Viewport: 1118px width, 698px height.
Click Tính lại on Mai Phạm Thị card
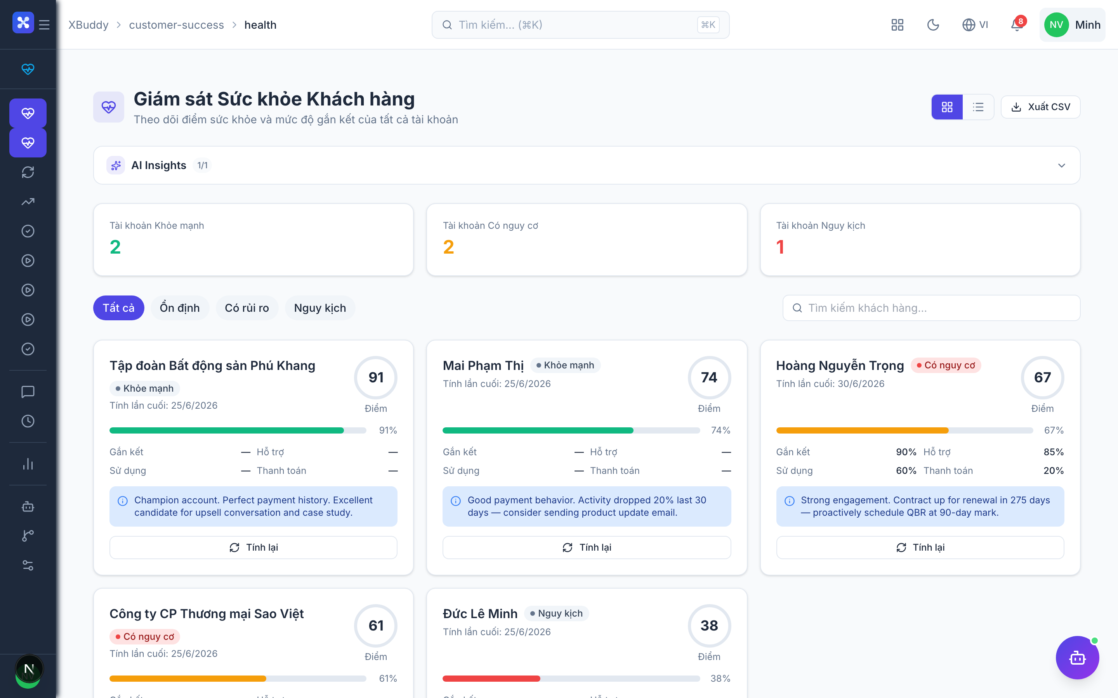(x=586, y=547)
